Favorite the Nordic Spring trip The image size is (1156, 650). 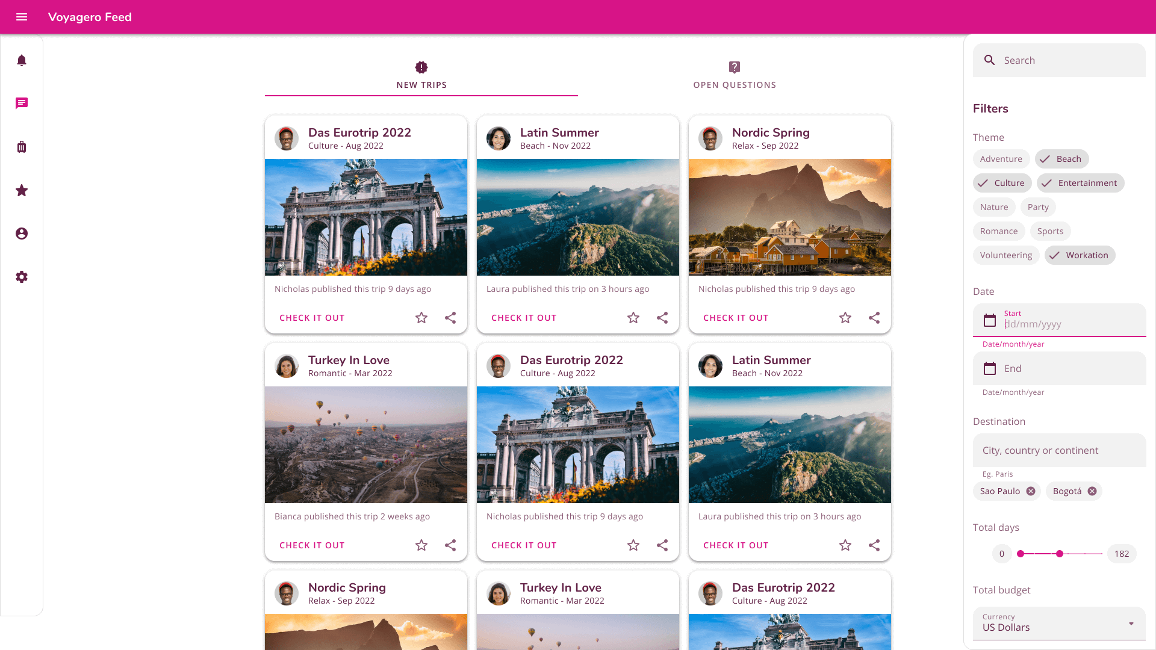coord(845,317)
